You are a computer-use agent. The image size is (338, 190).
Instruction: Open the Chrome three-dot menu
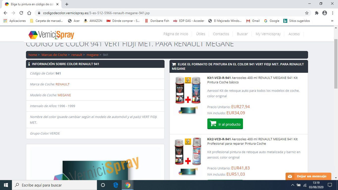pyautogui.click(x=332, y=13)
